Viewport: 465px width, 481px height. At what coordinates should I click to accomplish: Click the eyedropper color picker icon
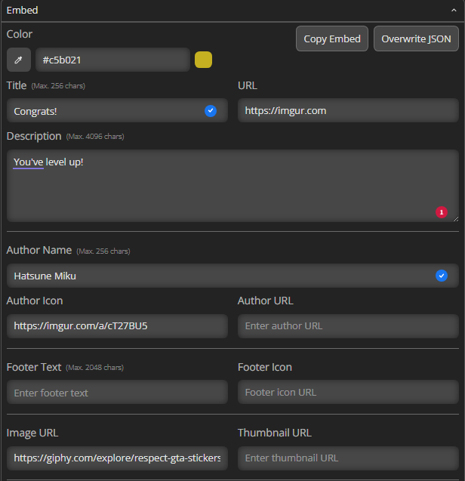point(19,60)
